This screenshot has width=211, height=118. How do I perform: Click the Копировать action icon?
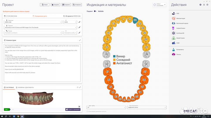pyautogui.click(x=173, y=50)
